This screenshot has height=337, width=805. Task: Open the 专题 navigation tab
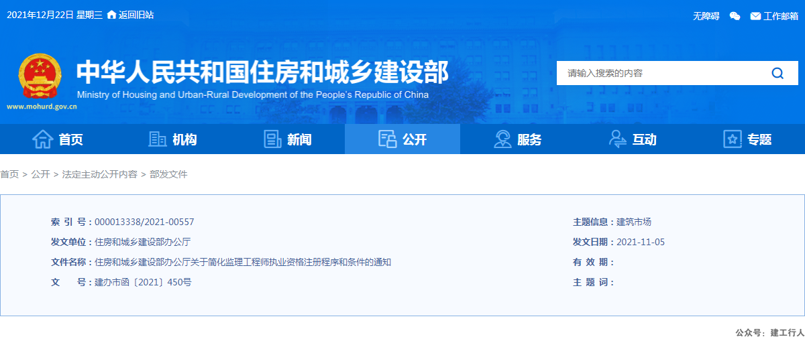pos(747,139)
